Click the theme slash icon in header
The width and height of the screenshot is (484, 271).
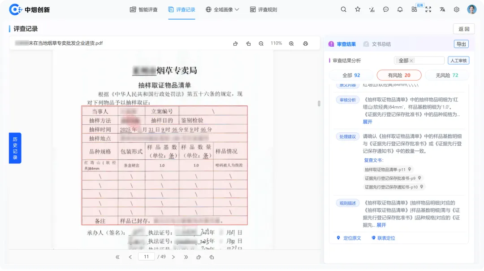[x=372, y=9]
